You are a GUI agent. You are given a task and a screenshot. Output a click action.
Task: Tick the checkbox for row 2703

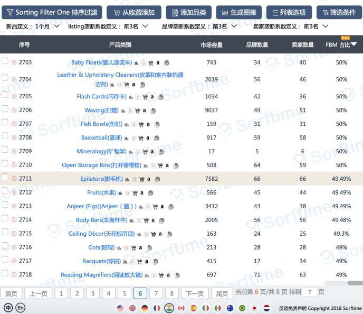click(5, 61)
